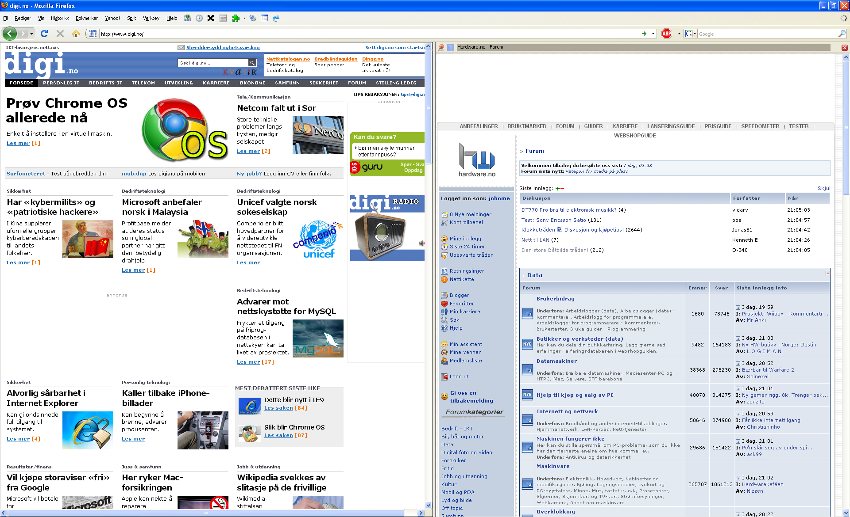Click the envelope icon by Skreddersydd nyhetsvarsling

point(181,47)
